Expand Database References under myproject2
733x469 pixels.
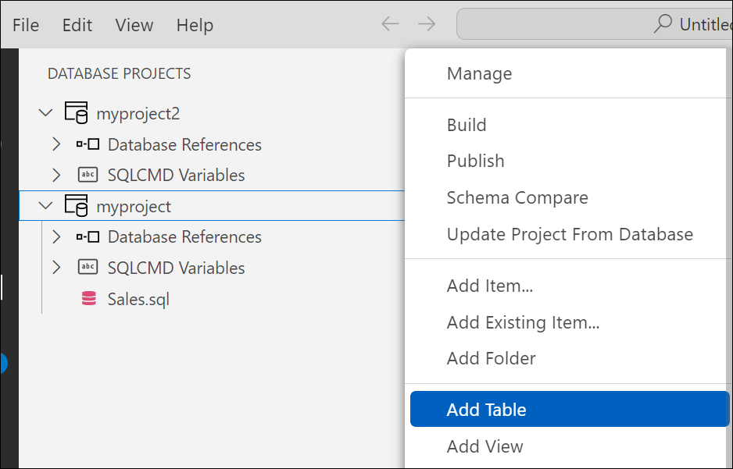click(56, 144)
